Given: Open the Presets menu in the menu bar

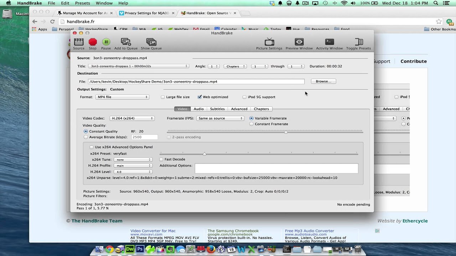Looking at the screenshot, I should [x=82, y=3].
